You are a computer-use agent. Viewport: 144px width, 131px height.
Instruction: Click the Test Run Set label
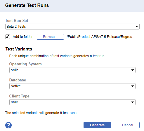pyautogui.click(x=17, y=20)
